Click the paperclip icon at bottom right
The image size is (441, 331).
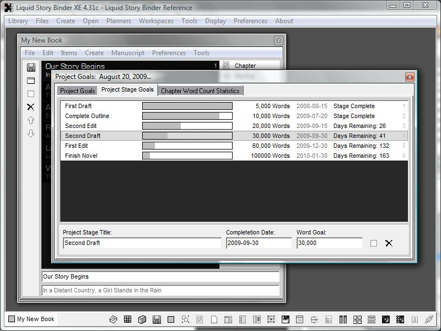pos(428,319)
